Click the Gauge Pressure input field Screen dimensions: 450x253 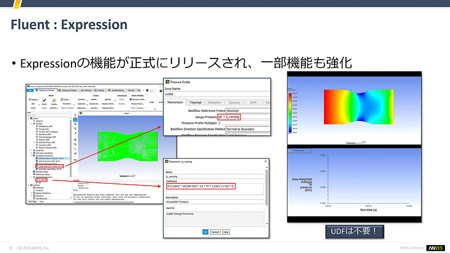(x=244, y=117)
